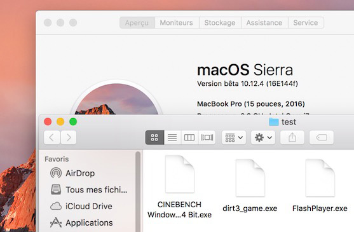Select the dirt3_game.exe file icon
Screen dimensions: 354x232
(x=250, y=178)
